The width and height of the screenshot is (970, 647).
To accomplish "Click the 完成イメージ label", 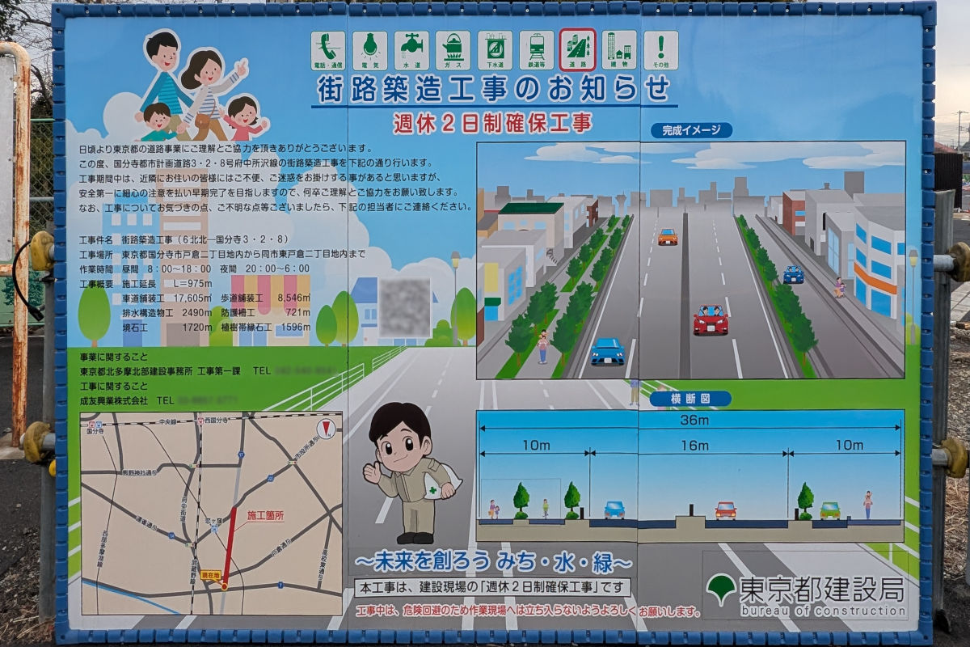I will [691, 130].
